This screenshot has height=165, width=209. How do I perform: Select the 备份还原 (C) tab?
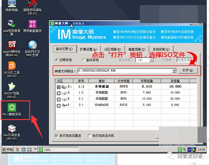click(x=64, y=49)
